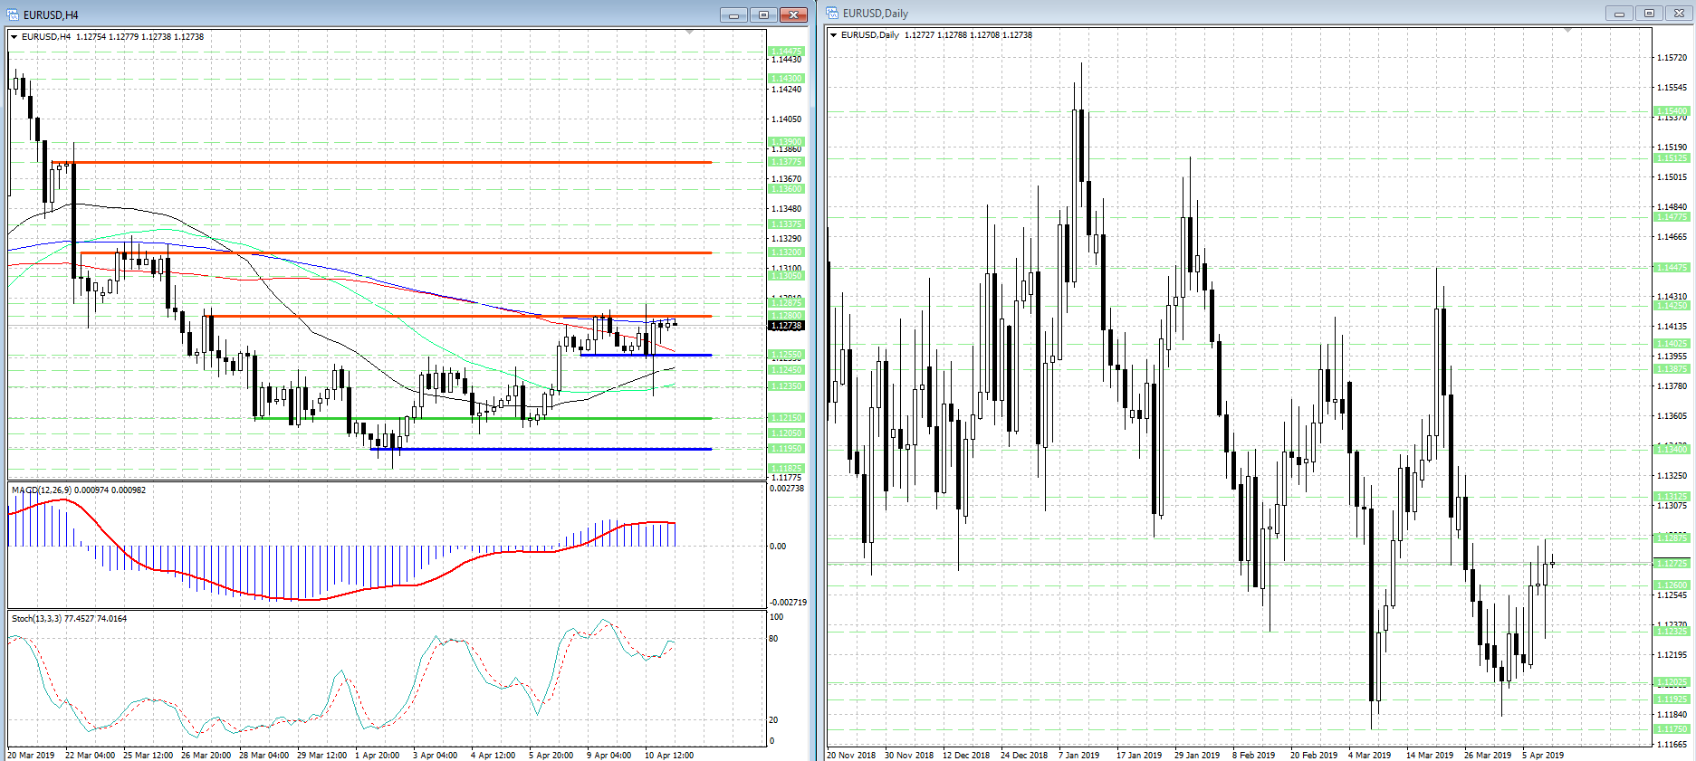
Task: Select the EURUSD,Daily window title bar
Action: tap(1177, 13)
